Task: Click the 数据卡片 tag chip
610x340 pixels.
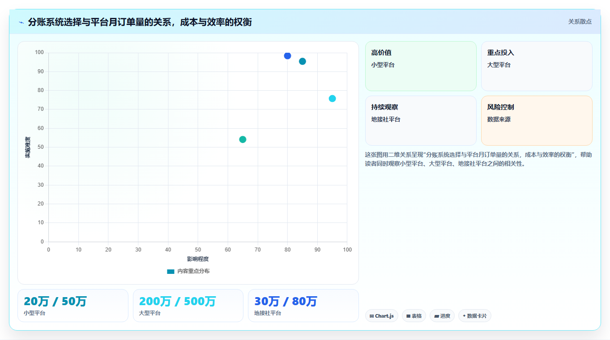Action: pos(474,316)
